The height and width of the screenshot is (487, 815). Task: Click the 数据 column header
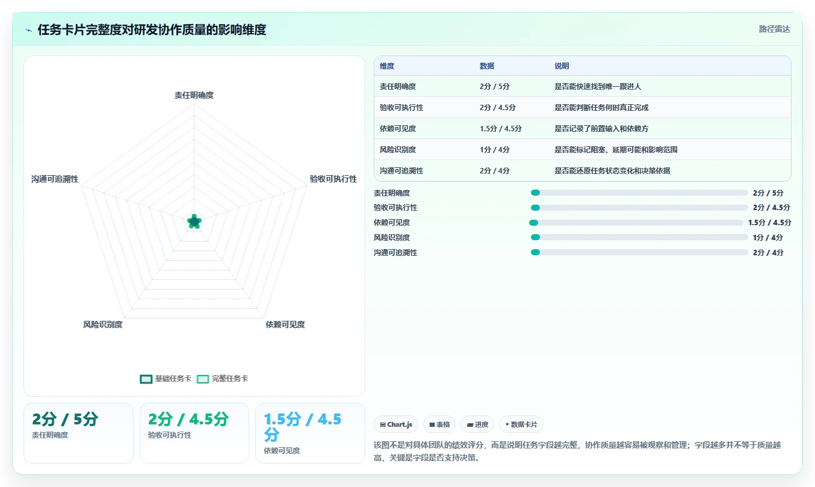coord(487,66)
